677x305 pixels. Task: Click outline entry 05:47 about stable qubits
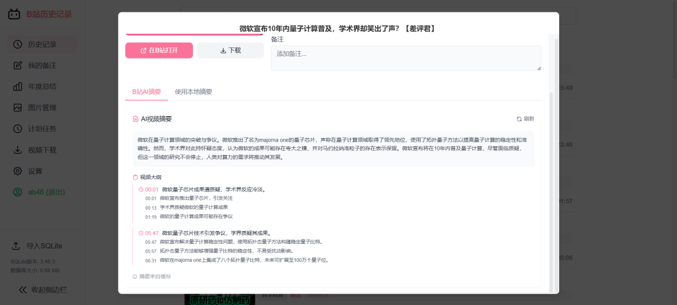[234, 242]
